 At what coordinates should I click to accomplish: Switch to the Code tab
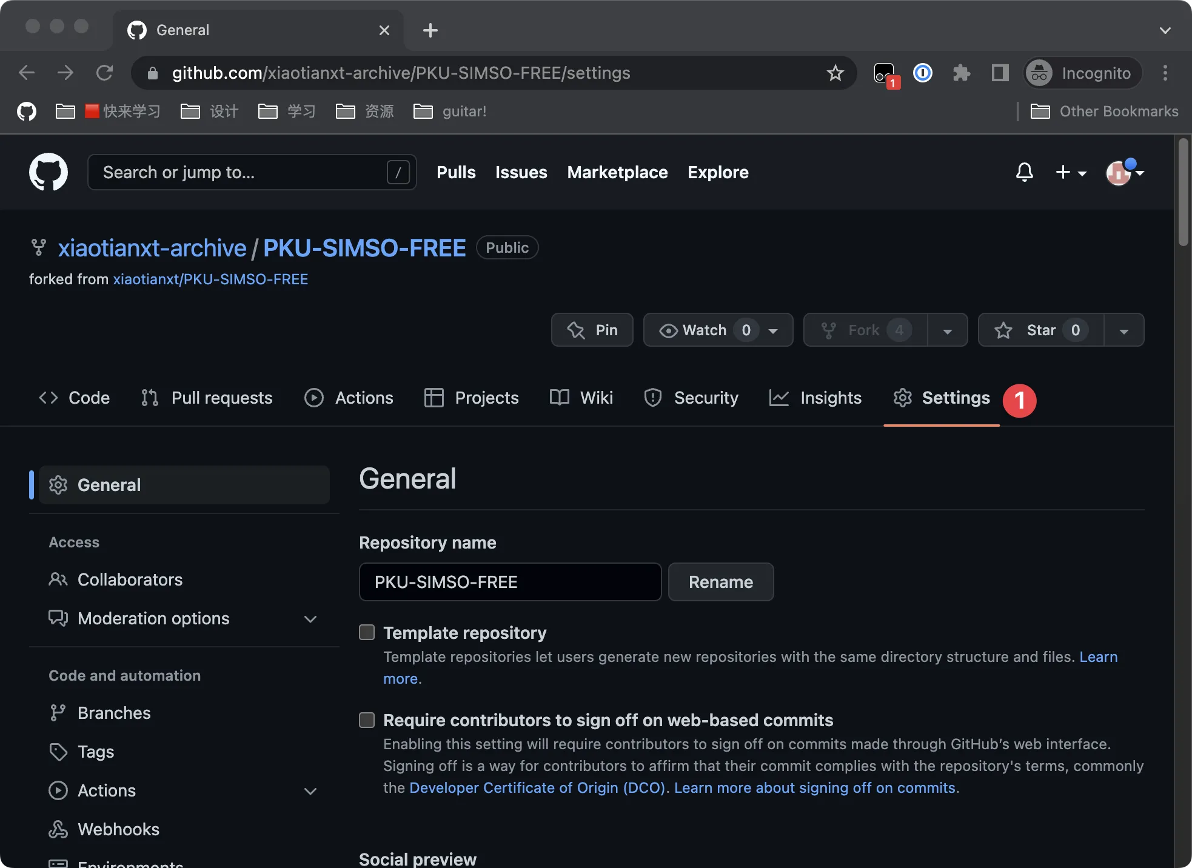[74, 398]
